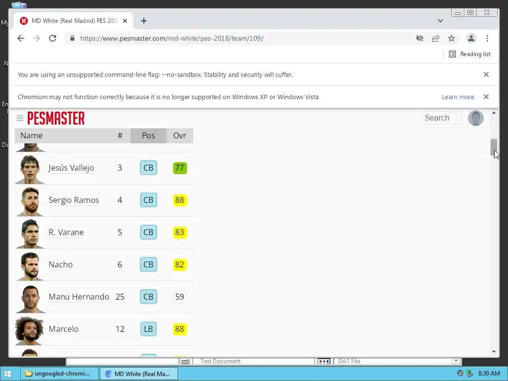Click Sergio Ramos's face thumbnail
The image size is (508, 381).
(x=30, y=201)
